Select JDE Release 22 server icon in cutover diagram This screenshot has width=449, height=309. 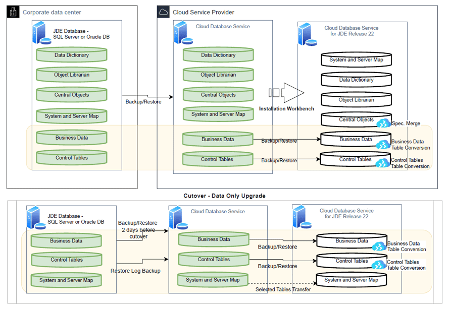coord(302,217)
